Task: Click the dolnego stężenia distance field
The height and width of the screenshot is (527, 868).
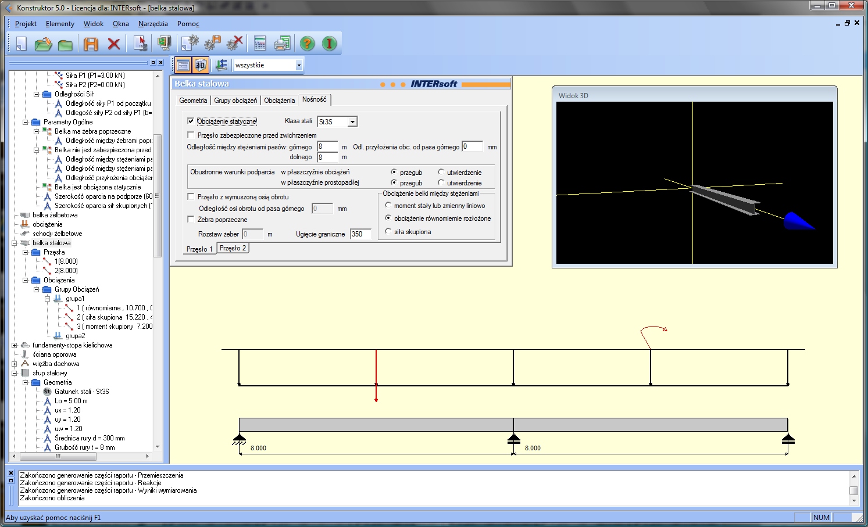Action: 327,157
